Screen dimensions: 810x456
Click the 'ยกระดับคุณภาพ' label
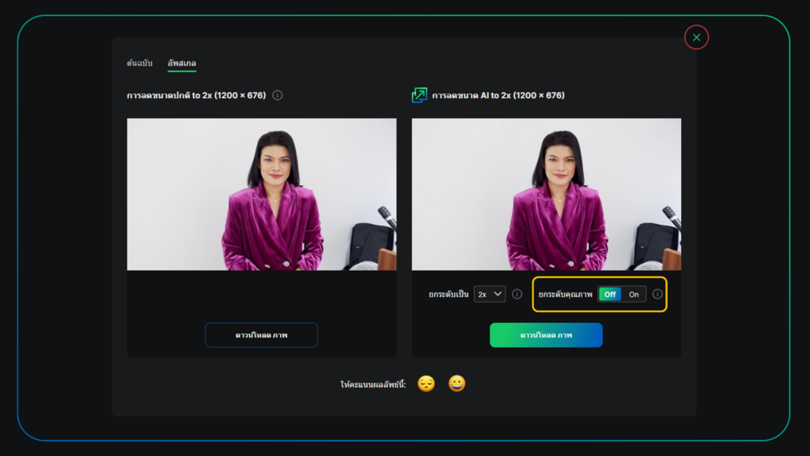[x=565, y=294]
